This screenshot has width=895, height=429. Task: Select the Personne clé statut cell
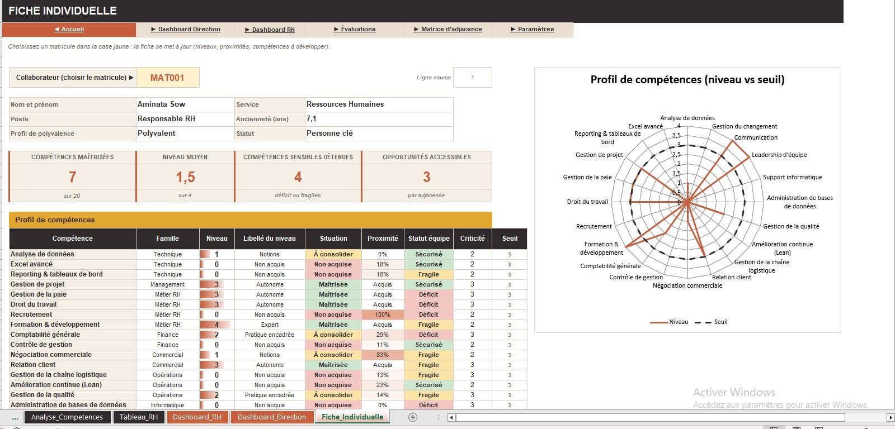pos(379,134)
